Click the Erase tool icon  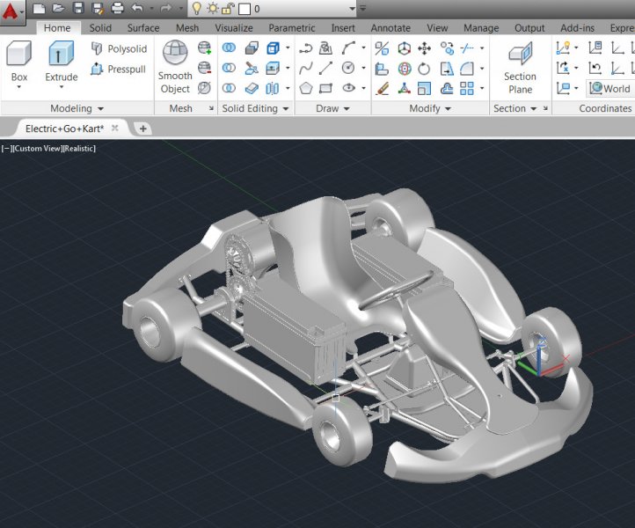(x=382, y=88)
